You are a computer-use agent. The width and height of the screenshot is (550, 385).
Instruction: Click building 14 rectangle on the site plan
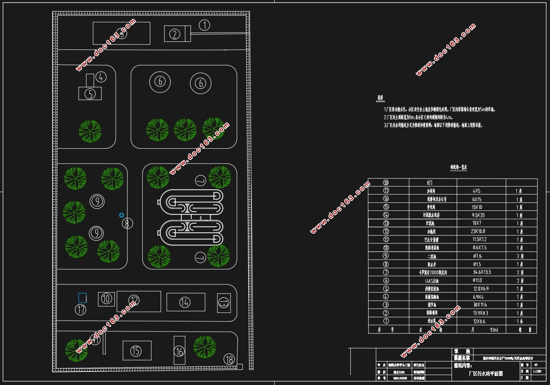186,302
